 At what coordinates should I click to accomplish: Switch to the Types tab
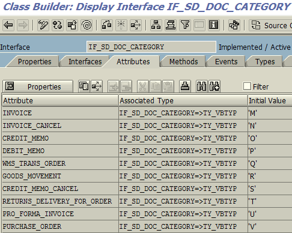[265, 62]
